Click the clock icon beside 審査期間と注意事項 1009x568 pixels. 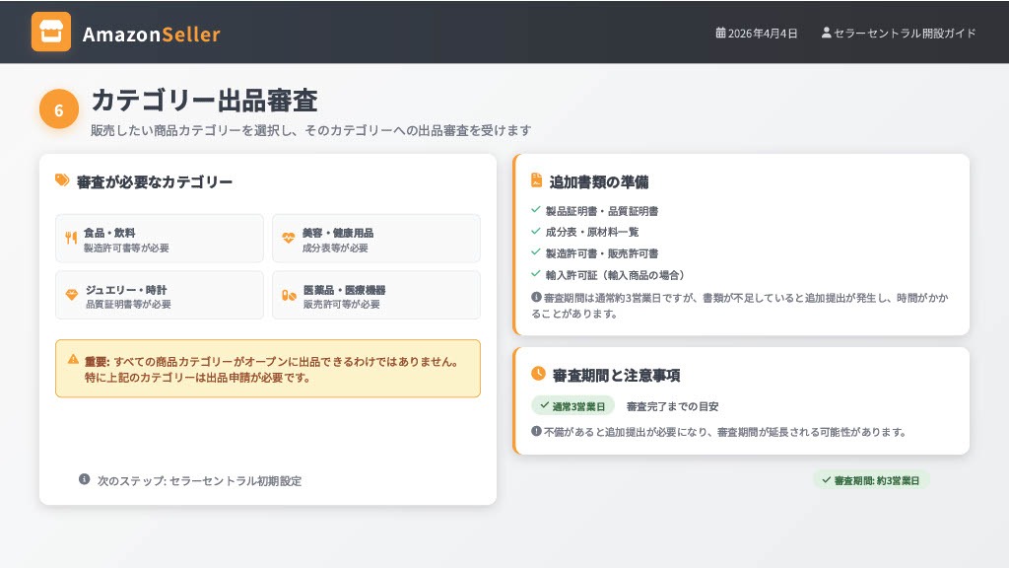pos(538,374)
